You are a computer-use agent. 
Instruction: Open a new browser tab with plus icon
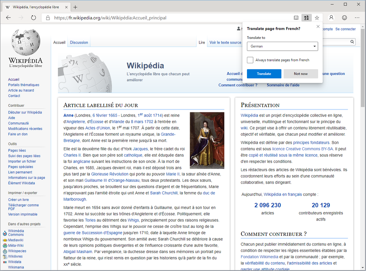click(75, 7)
